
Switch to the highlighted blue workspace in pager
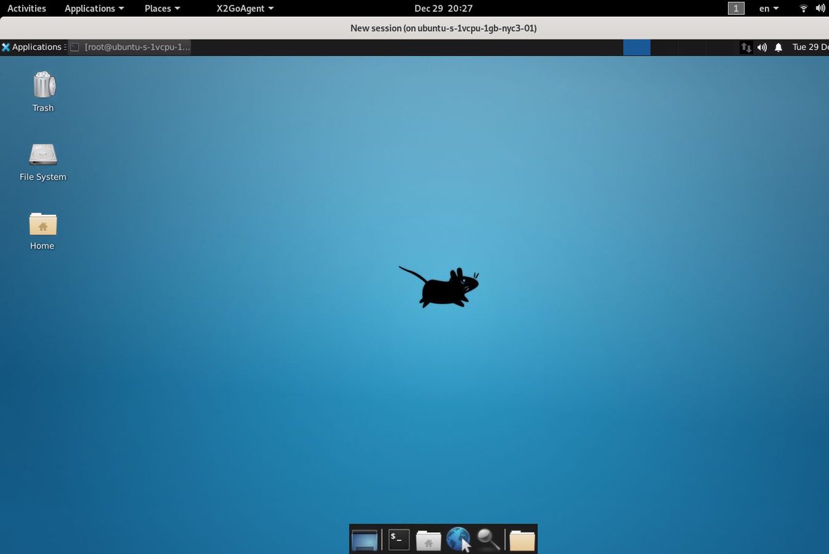click(636, 48)
